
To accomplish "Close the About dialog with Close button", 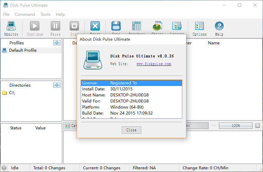I will tap(131, 130).
